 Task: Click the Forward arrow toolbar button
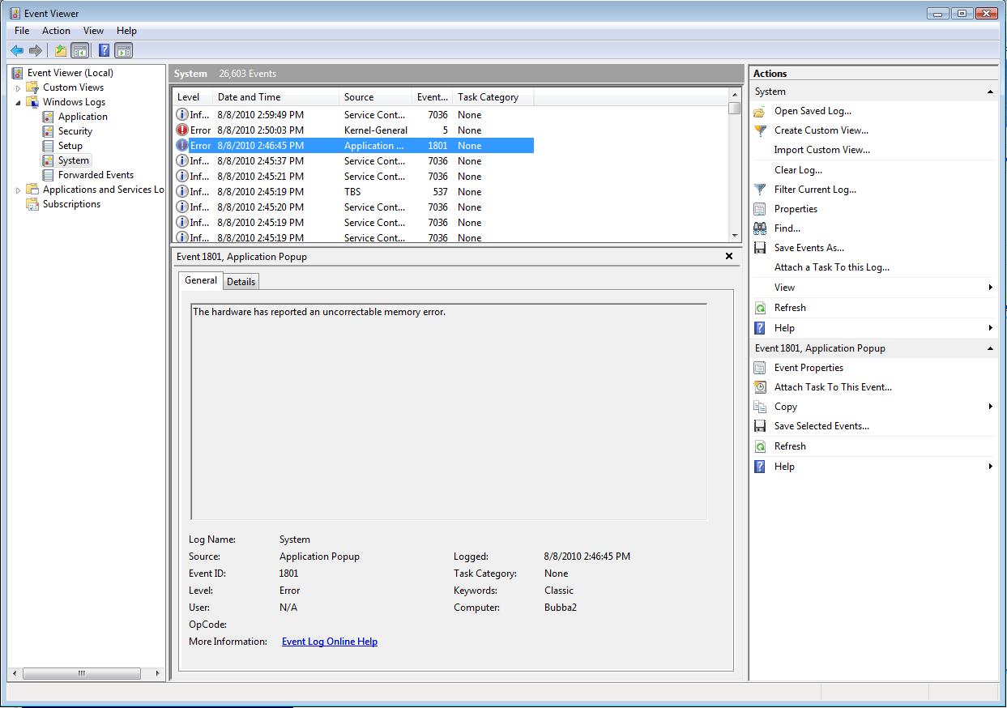pos(35,50)
